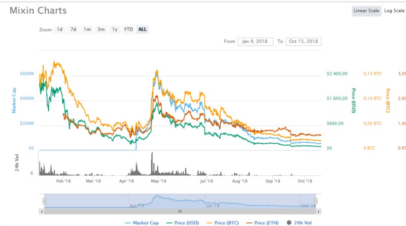Click the 24h Vol axis title
The image size is (406, 226).
[x=17, y=163]
